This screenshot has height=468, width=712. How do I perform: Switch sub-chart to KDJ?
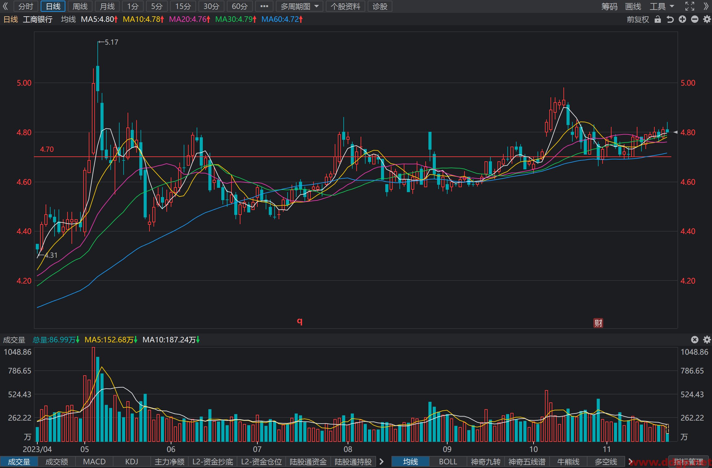click(x=132, y=462)
